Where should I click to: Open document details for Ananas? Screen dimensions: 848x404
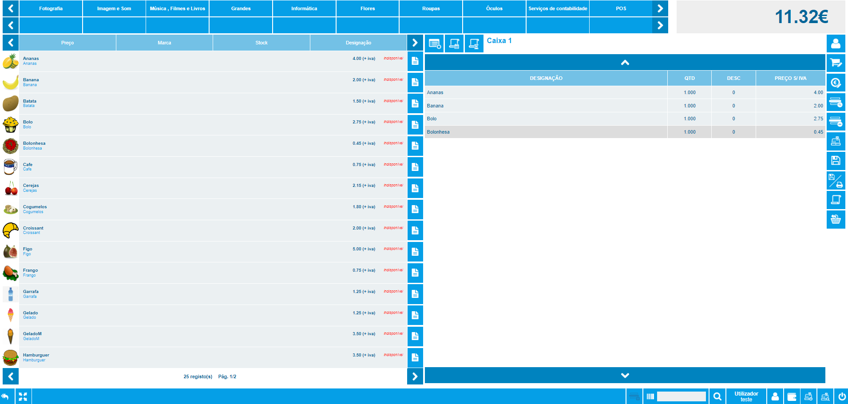pyautogui.click(x=415, y=61)
